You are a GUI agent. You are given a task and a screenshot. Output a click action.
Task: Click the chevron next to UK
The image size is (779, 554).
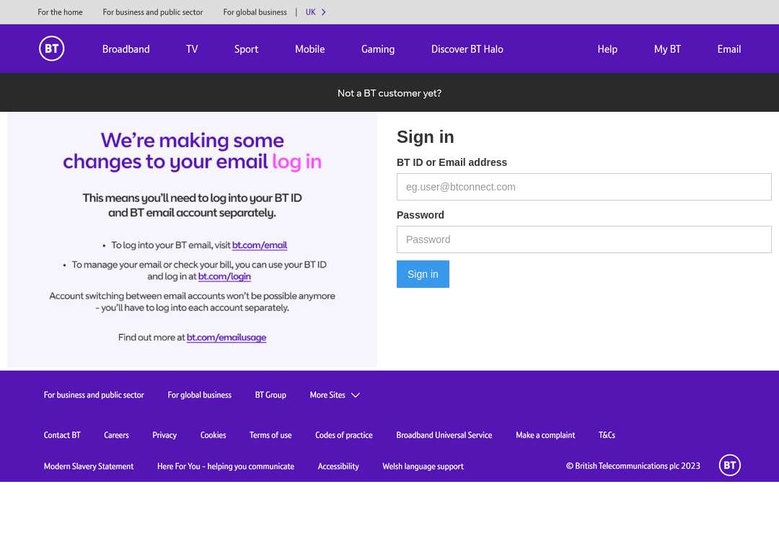[323, 12]
